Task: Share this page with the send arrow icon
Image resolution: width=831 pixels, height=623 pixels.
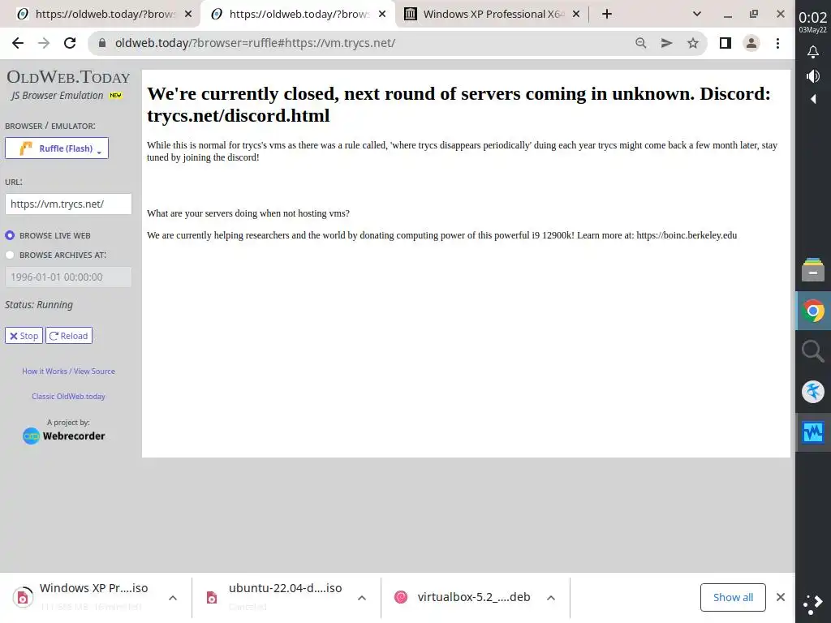Action: pos(667,43)
